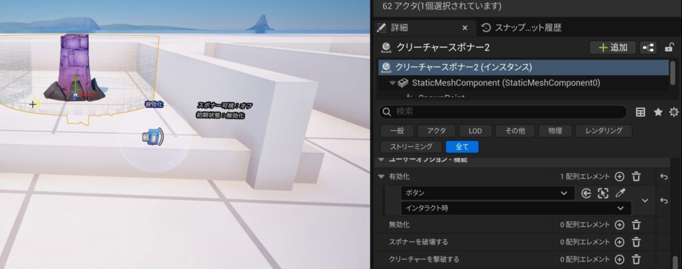
Task: Click the eyedropper pick-actor icon
Action: pyautogui.click(x=621, y=193)
